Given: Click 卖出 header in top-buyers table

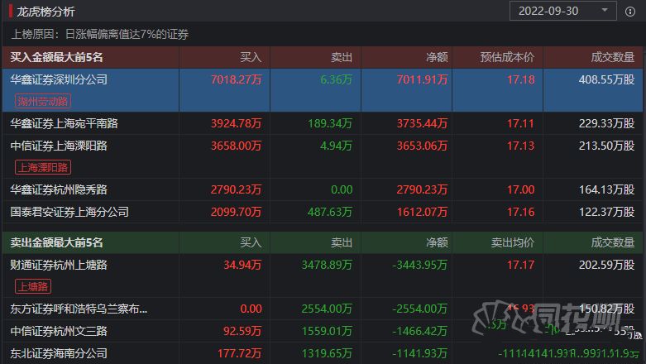Looking at the screenshot, I should click(342, 57).
